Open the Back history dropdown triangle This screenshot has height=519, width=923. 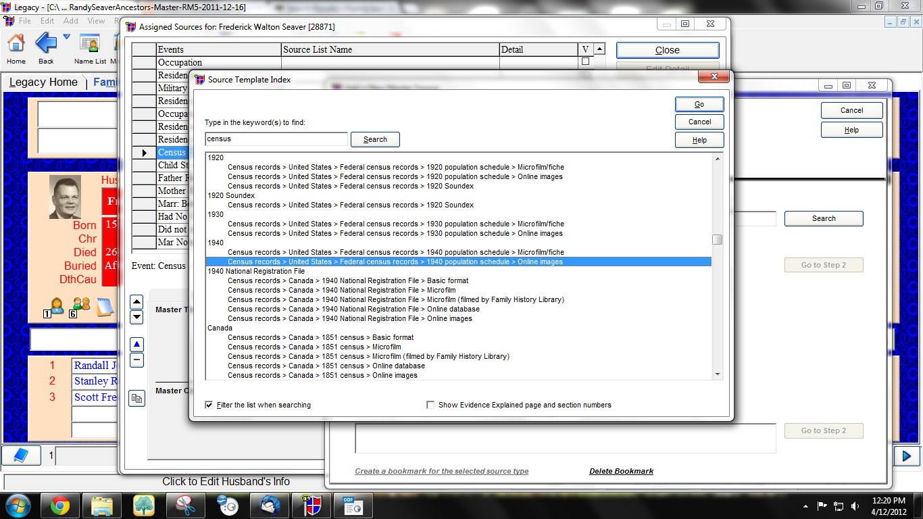(66, 37)
